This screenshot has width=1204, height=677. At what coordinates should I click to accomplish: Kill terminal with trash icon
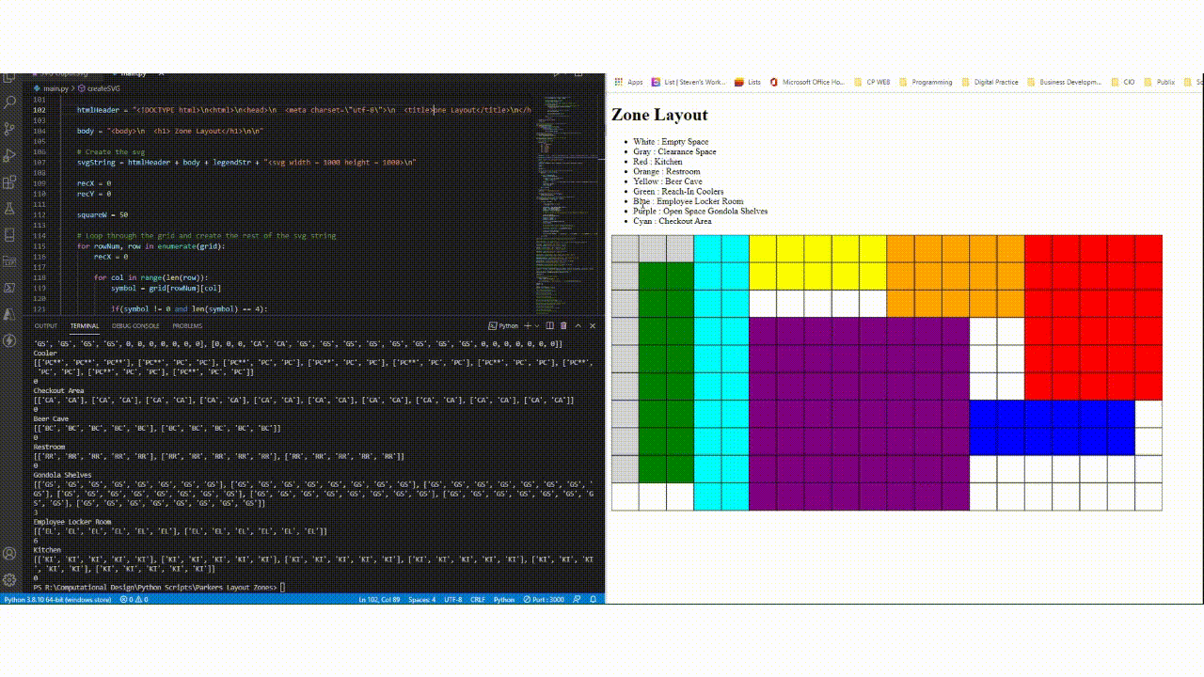tap(563, 325)
